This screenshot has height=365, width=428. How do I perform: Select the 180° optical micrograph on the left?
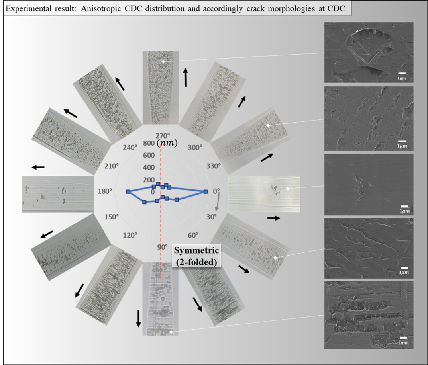point(58,194)
